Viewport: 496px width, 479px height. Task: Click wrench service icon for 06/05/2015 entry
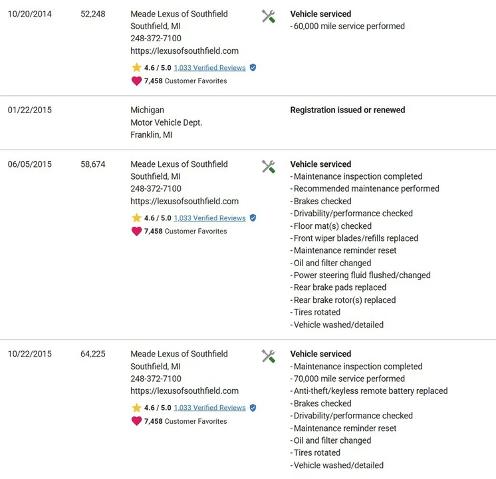coord(268,166)
